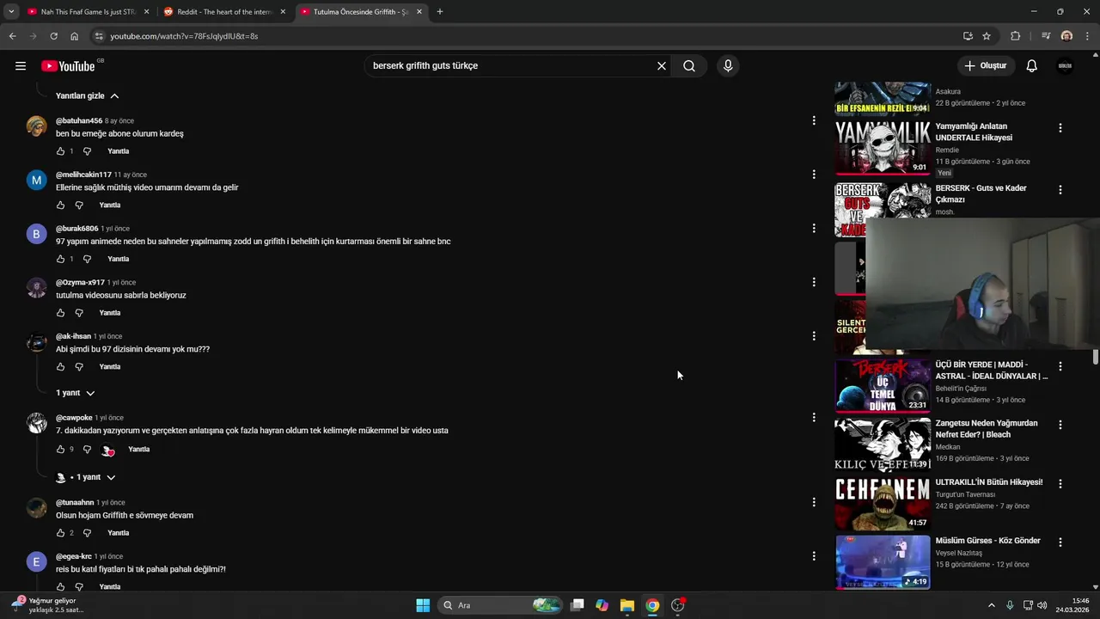The image size is (1100, 619).
Task: Open more options for the Zangetsu Bleach video
Action: pyautogui.click(x=1060, y=425)
